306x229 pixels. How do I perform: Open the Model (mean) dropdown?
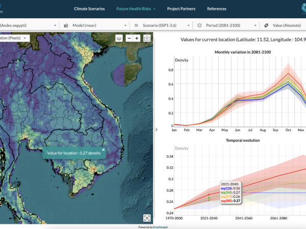pyautogui.click(x=95, y=25)
